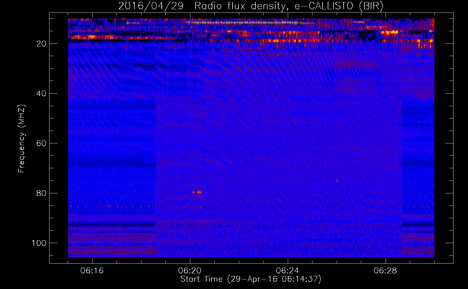Click the 60 MHz frequency tick label

pyautogui.click(x=42, y=143)
